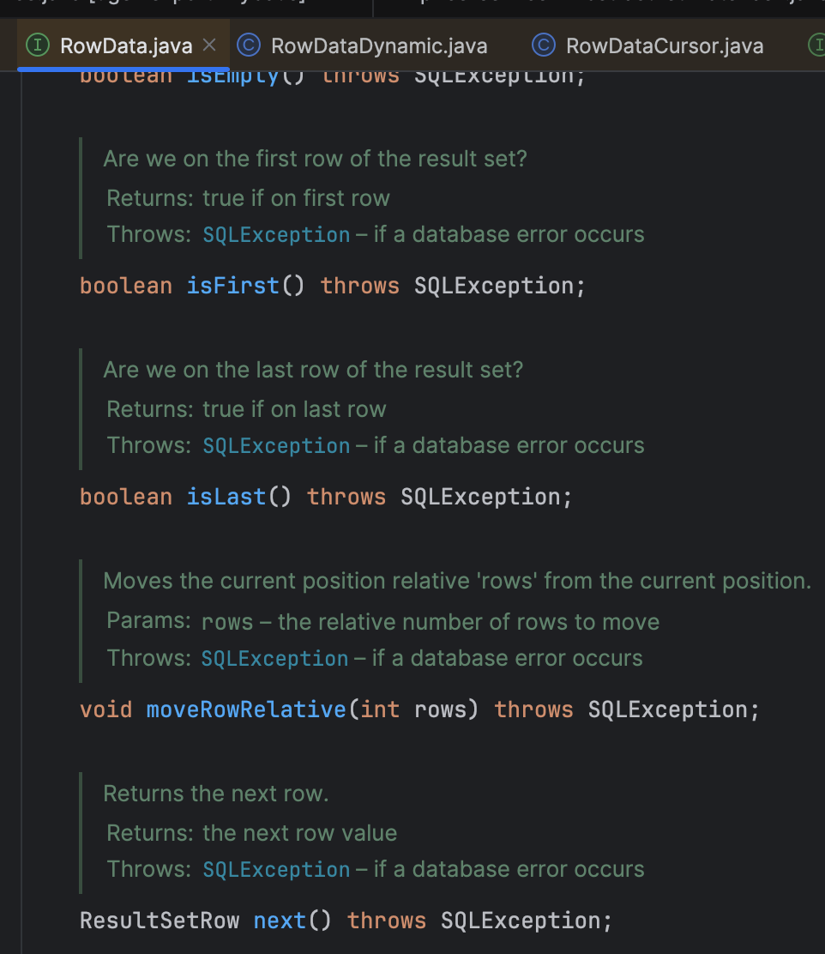Follow SQLException link in isFirst documentation

click(x=276, y=234)
